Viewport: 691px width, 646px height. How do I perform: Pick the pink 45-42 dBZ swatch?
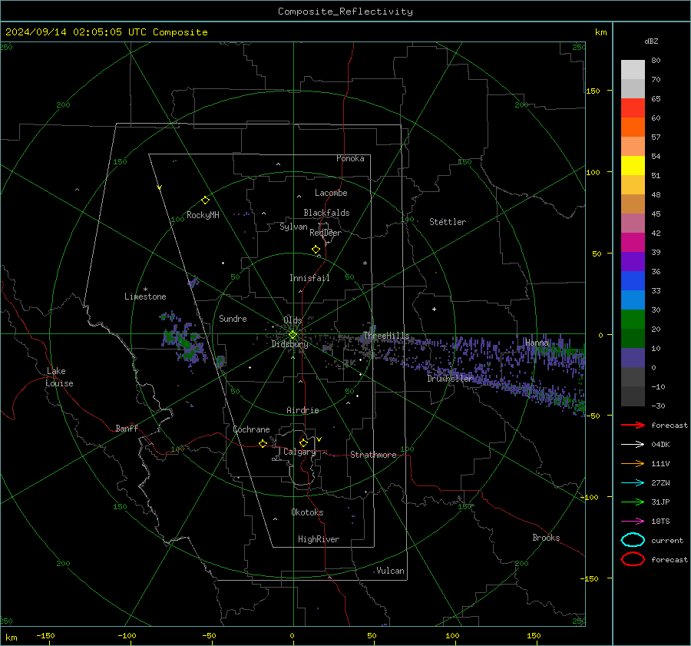coord(633,224)
